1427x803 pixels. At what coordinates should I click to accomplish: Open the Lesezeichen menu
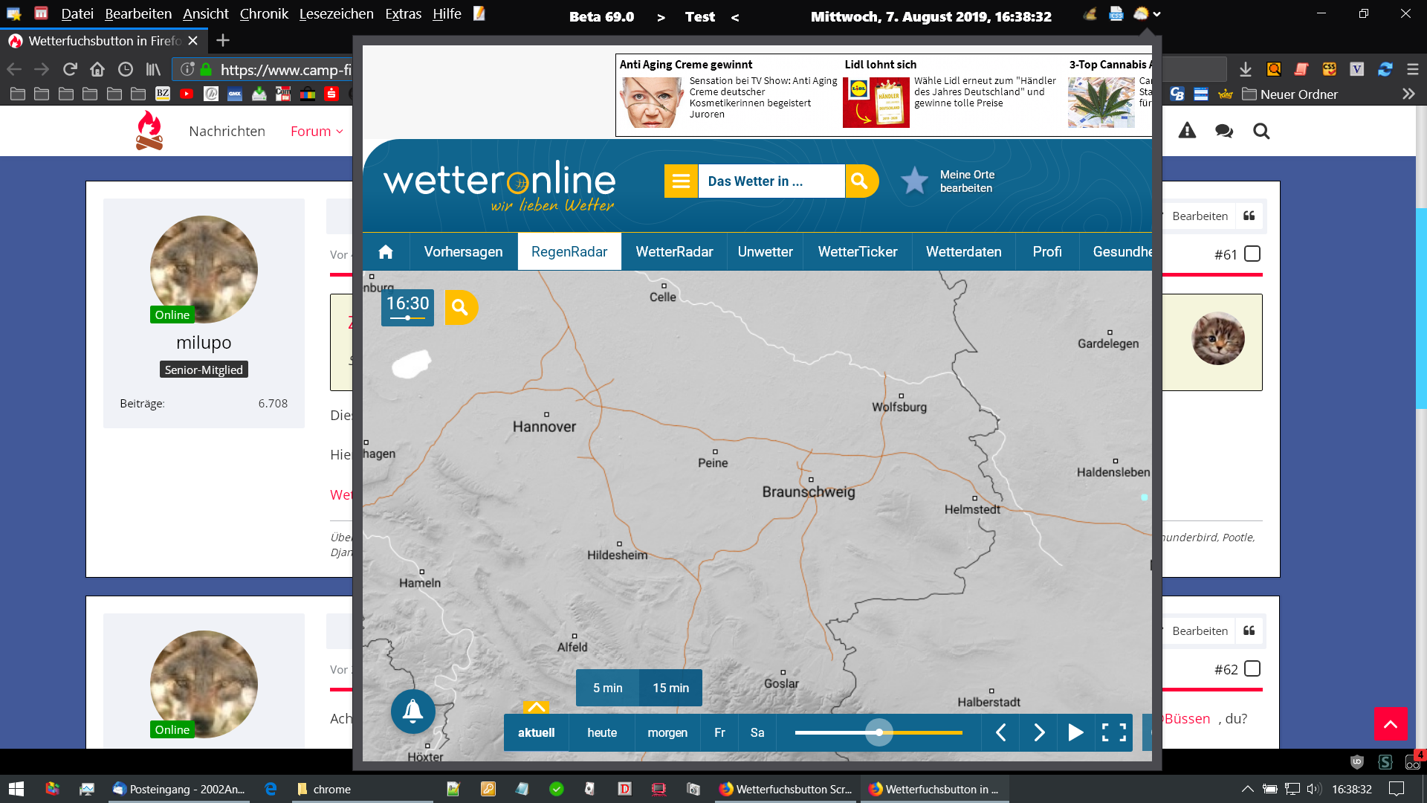point(336,14)
